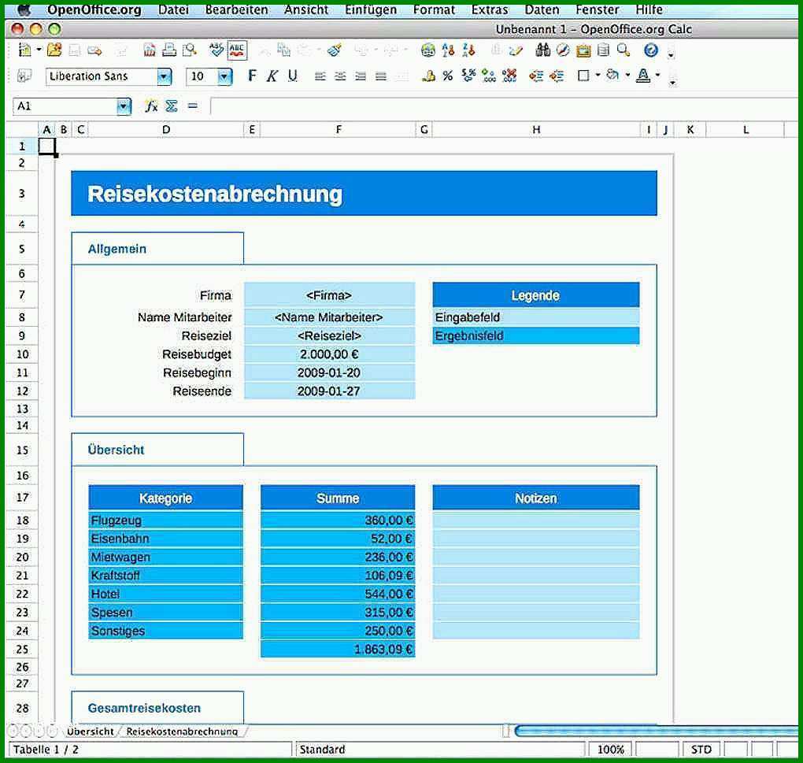Open Find & Replace binoculars icon
Viewport: 803px width, 763px height.
tap(543, 50)
